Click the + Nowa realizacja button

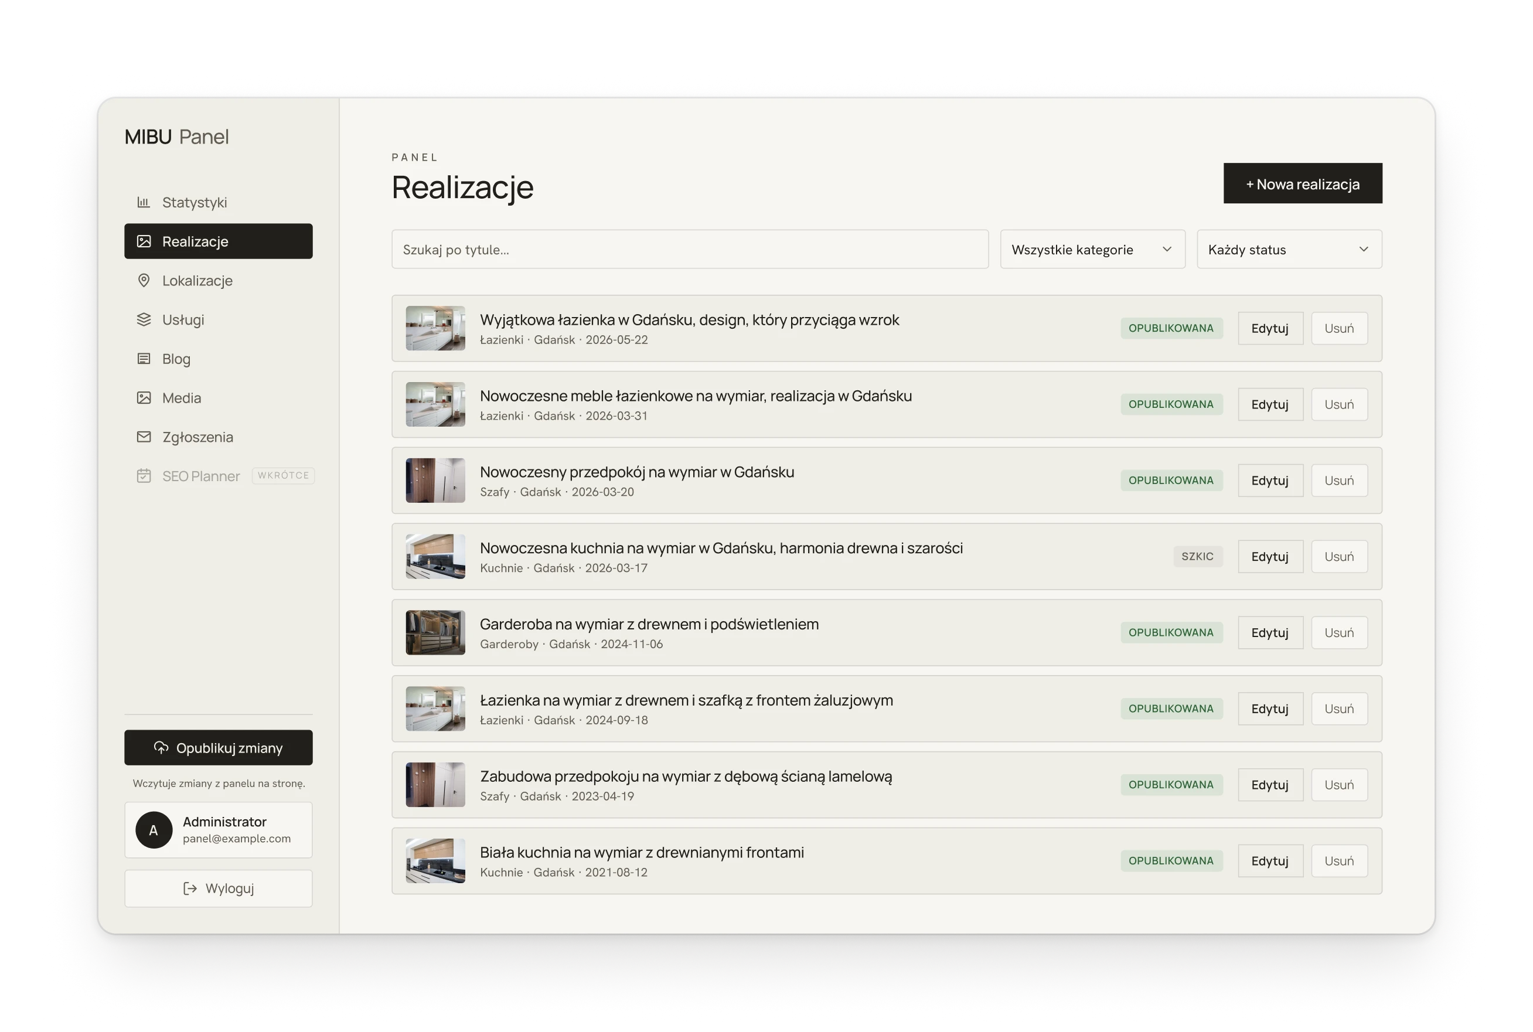click(x=1302, y=183)
